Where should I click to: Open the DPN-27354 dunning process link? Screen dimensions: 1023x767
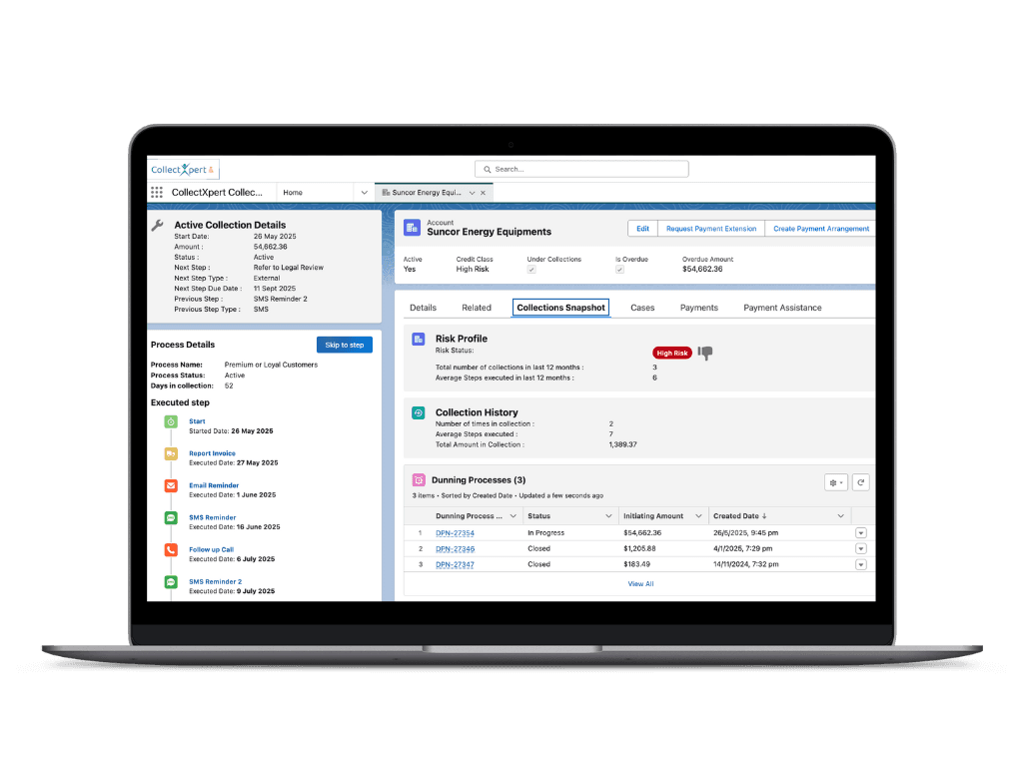tap(455, 533)
